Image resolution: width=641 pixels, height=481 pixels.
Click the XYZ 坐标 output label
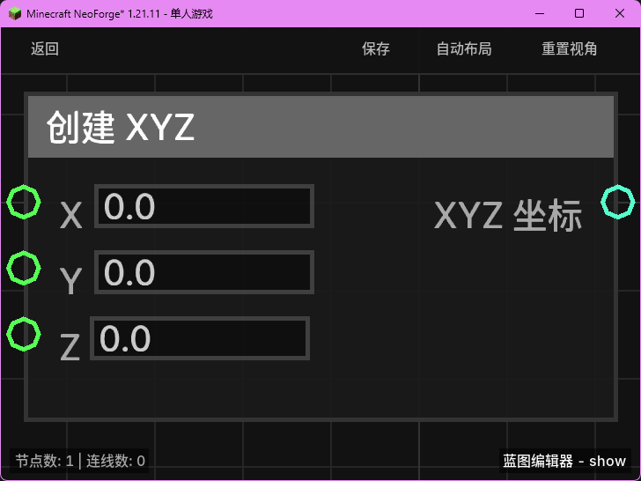507,216
